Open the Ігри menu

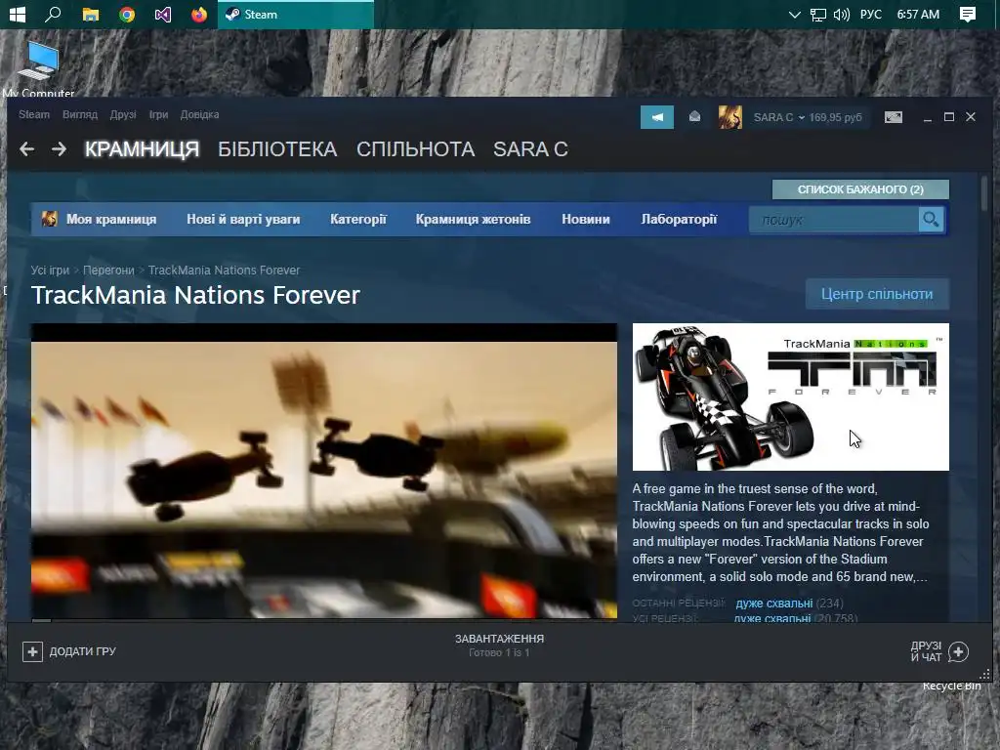pyautogui.click(x=159, y=115)
